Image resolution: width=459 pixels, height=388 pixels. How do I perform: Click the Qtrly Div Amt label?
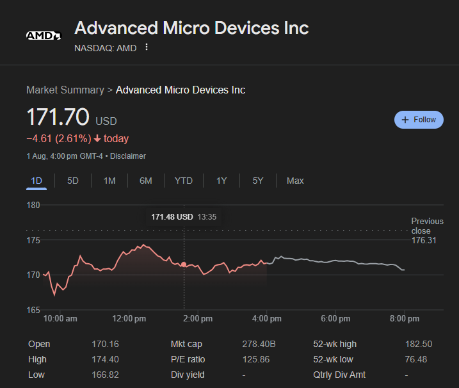pos(339,375)
